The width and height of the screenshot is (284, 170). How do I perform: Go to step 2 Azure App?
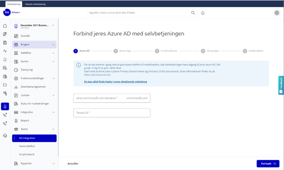coord(122,51)
